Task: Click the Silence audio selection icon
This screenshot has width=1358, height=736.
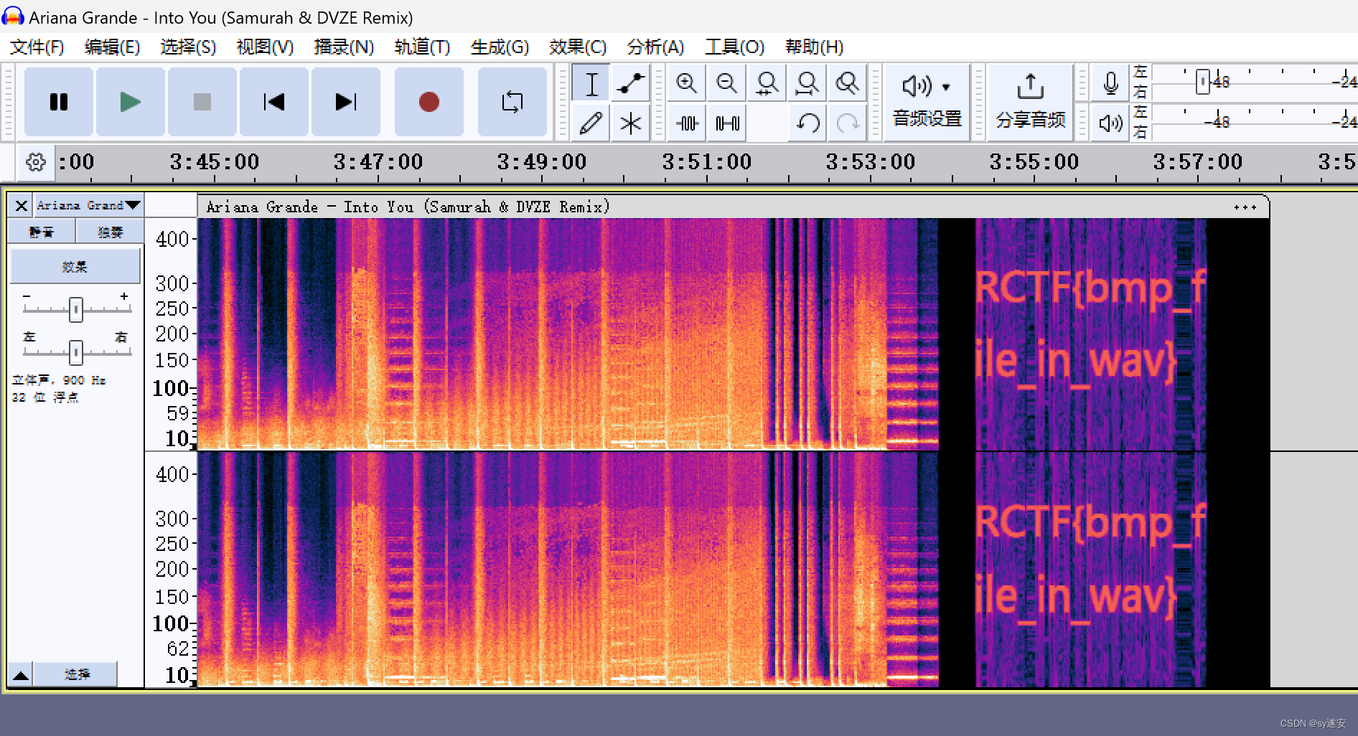Action: [726, 123]
